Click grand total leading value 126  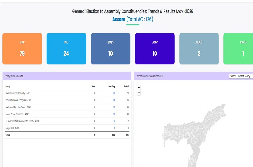coord(113,135)
